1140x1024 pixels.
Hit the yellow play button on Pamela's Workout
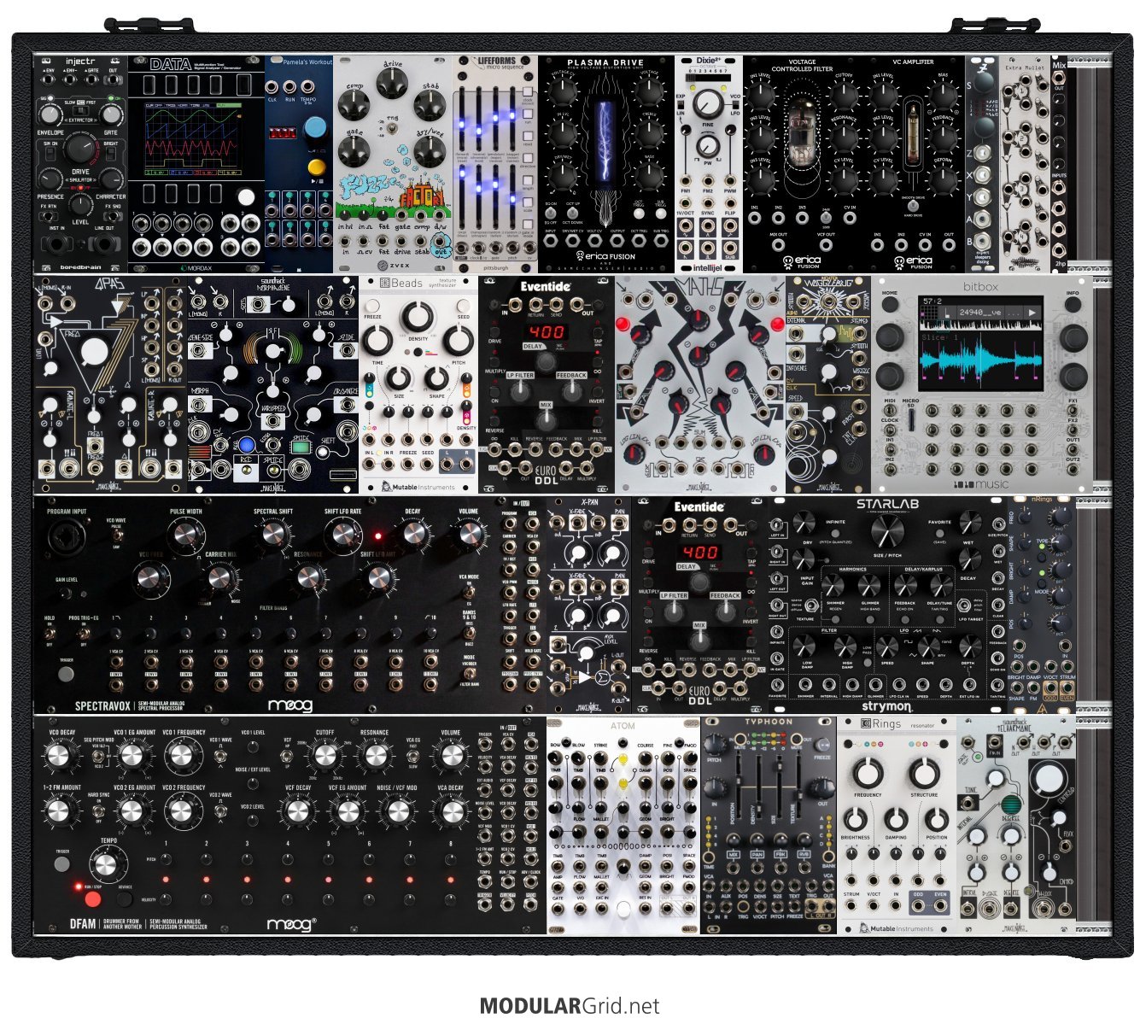316,167
